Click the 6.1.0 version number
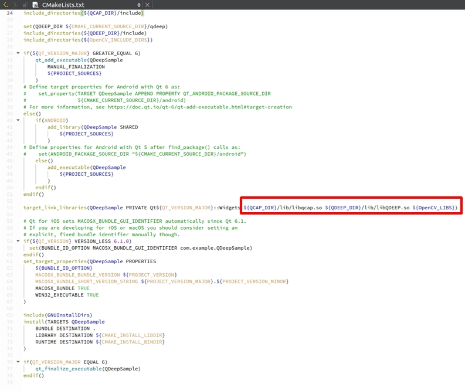This screenshot has height=391, width=465. [121, 242]
